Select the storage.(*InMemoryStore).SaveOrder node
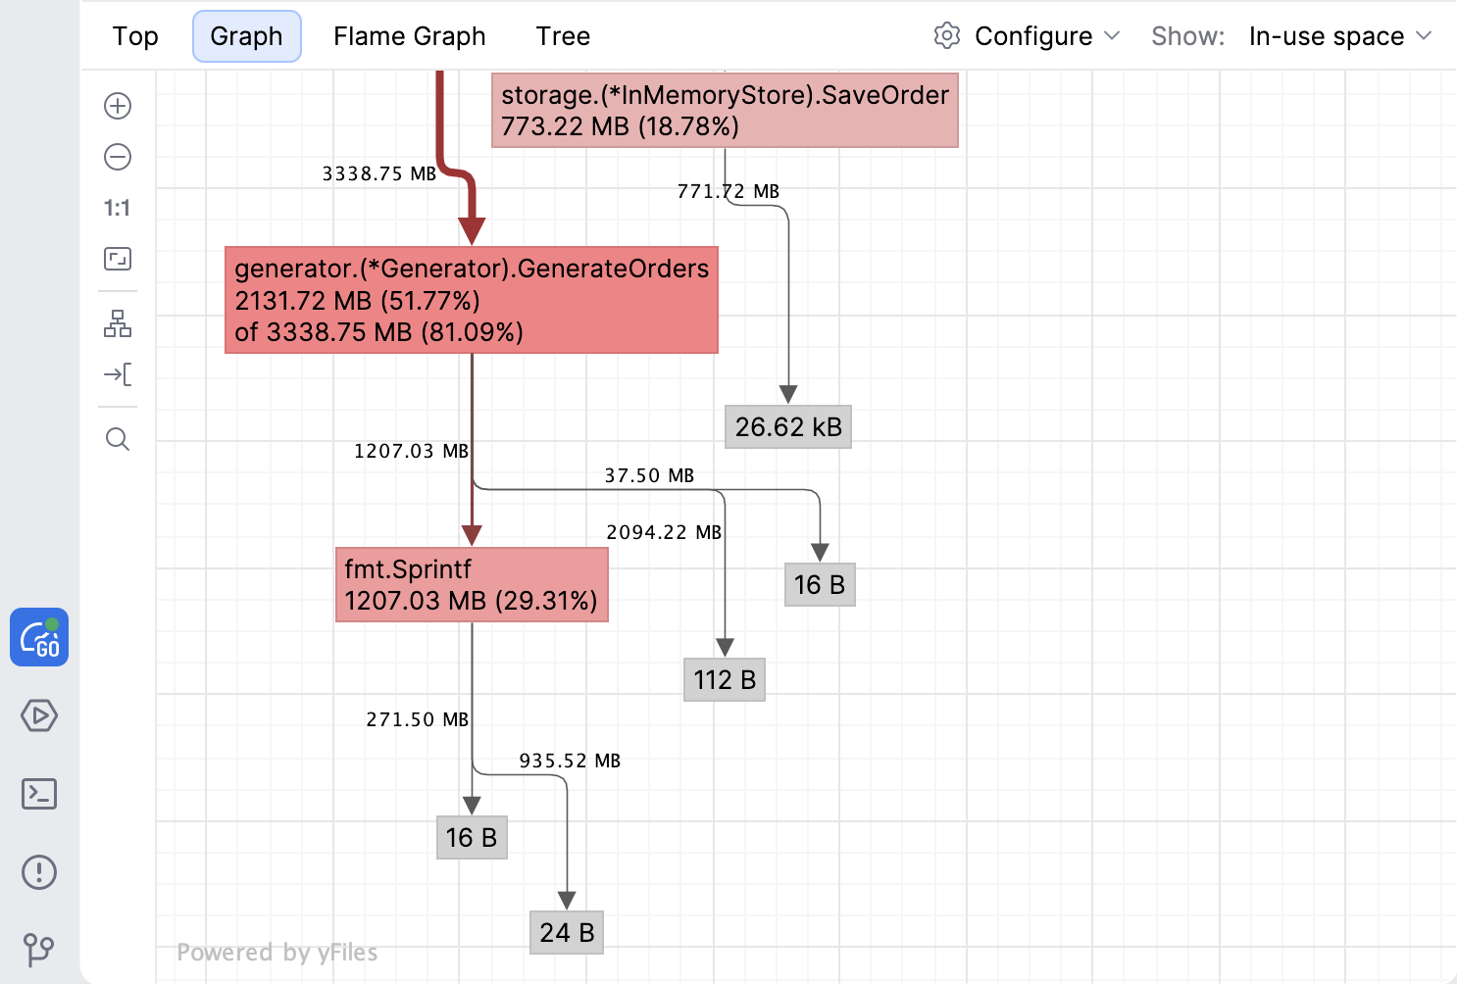The height and width of the screenshot is (984, 1457). click(725, 110)
